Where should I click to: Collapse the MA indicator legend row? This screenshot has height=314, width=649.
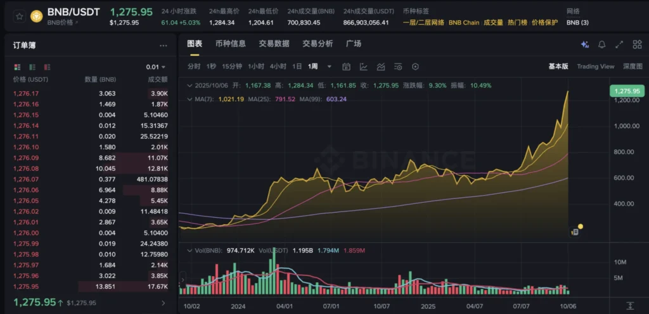190,99
